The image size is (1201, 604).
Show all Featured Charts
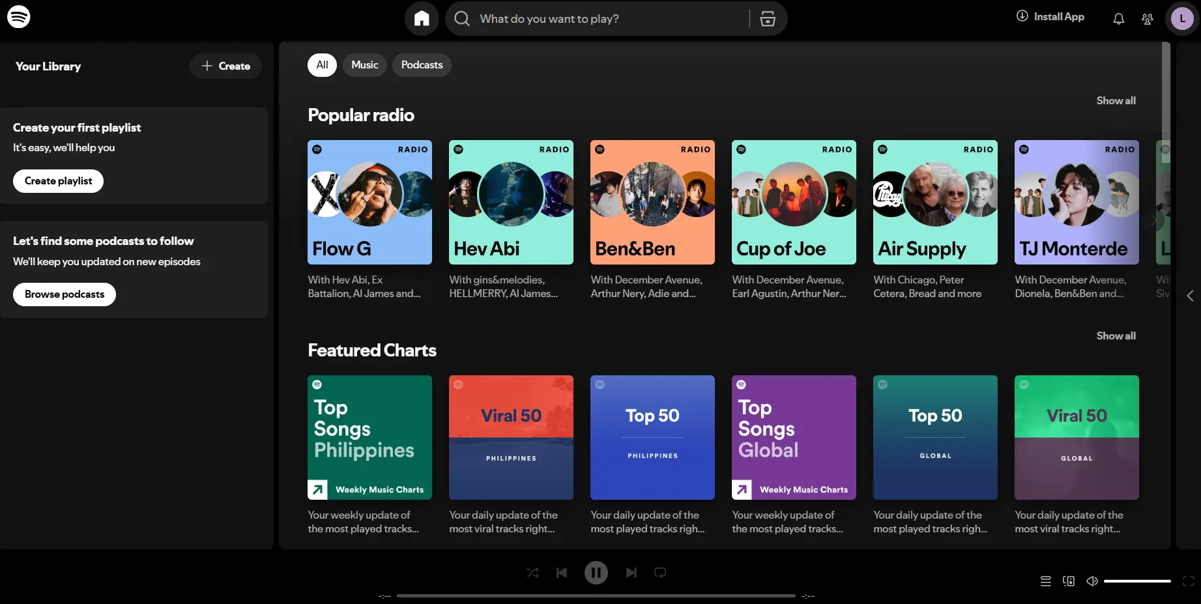pos(1116,336)
